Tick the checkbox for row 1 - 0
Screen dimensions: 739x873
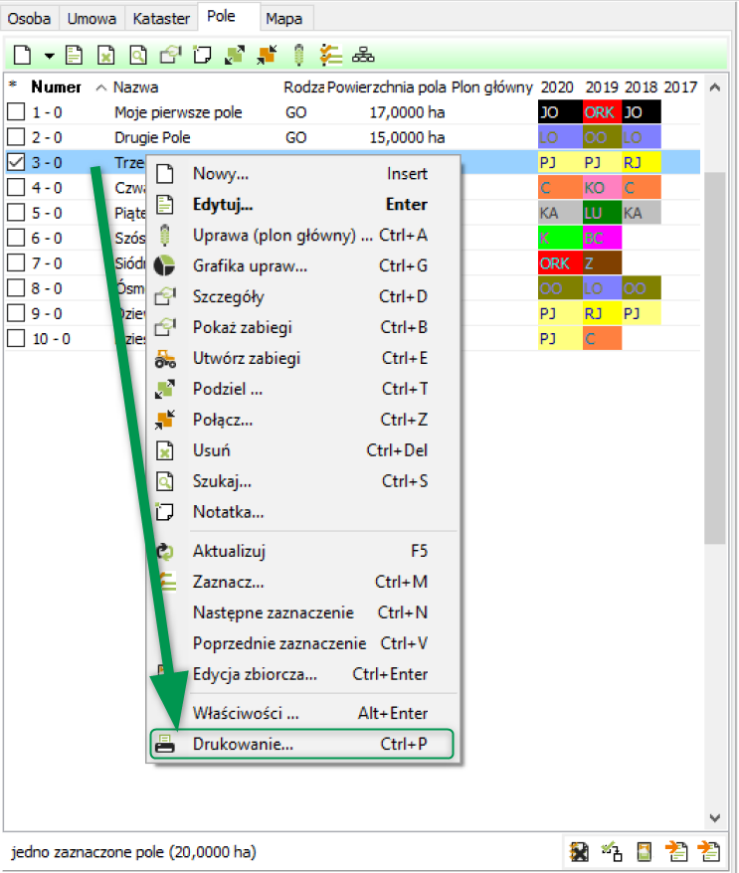coord(16,112)
